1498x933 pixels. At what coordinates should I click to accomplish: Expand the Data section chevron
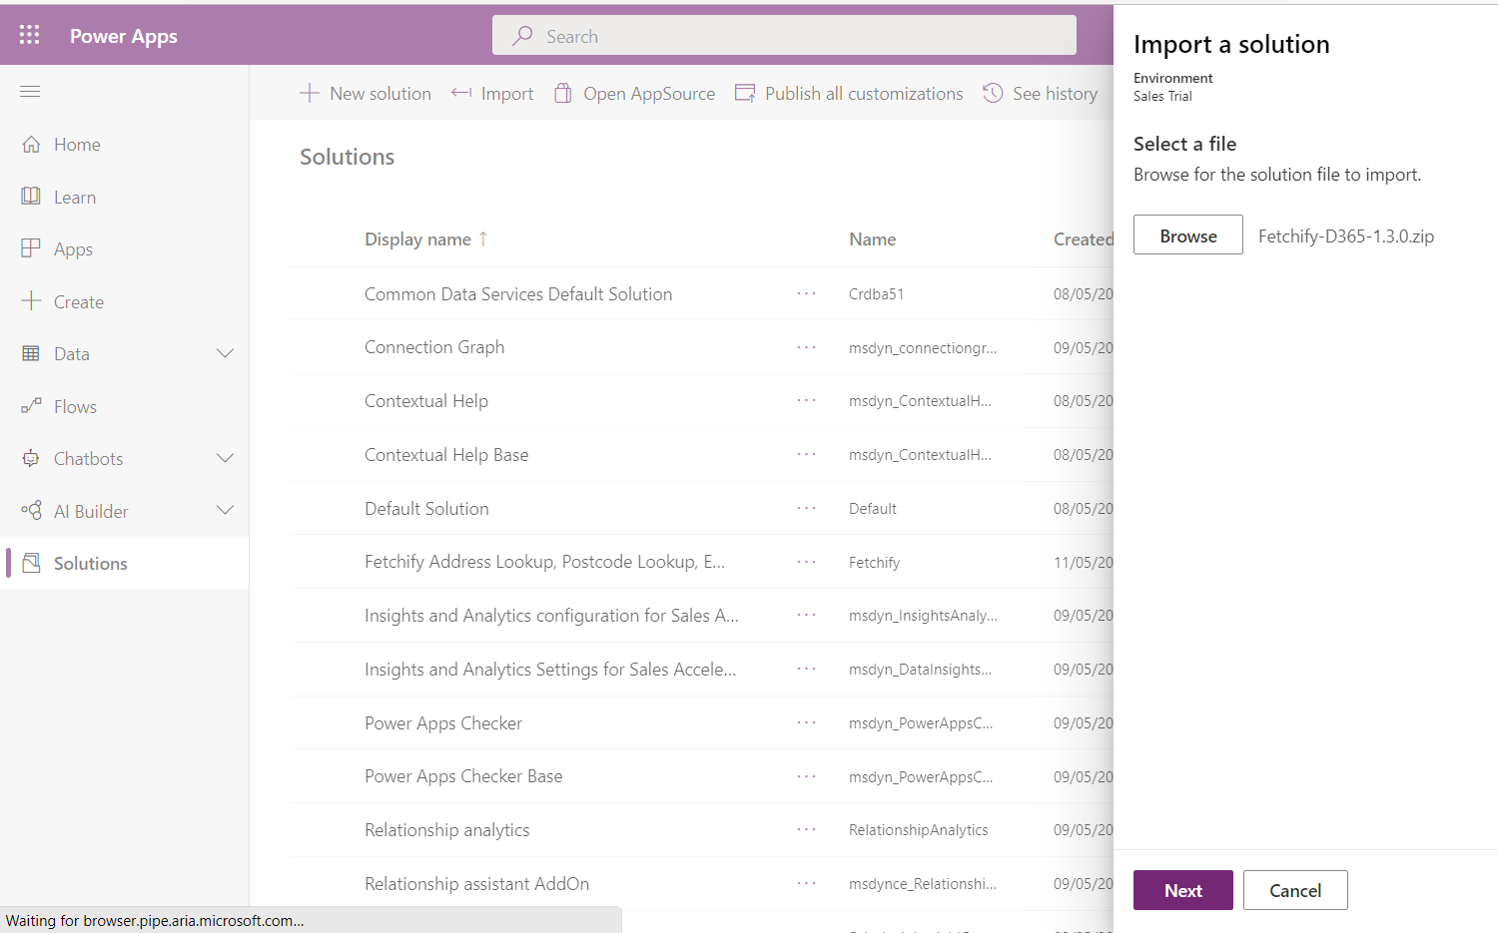coord(226,353)
